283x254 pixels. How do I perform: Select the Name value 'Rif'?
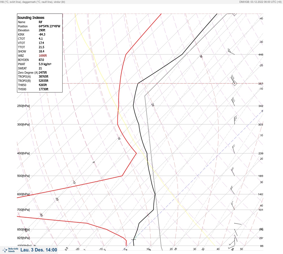click(40, 22)
